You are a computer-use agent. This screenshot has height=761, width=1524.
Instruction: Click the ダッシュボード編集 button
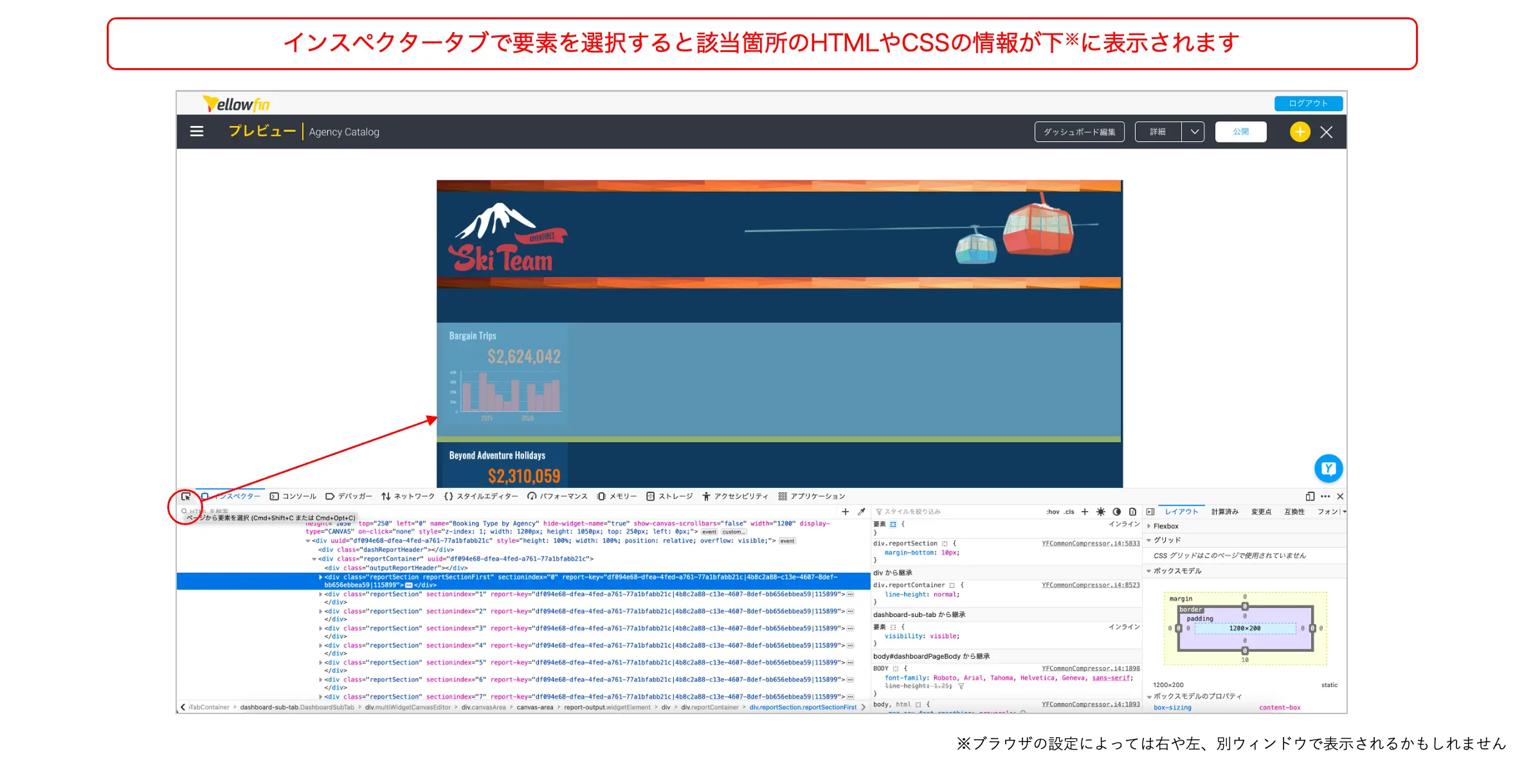[x=1079, y=132]
